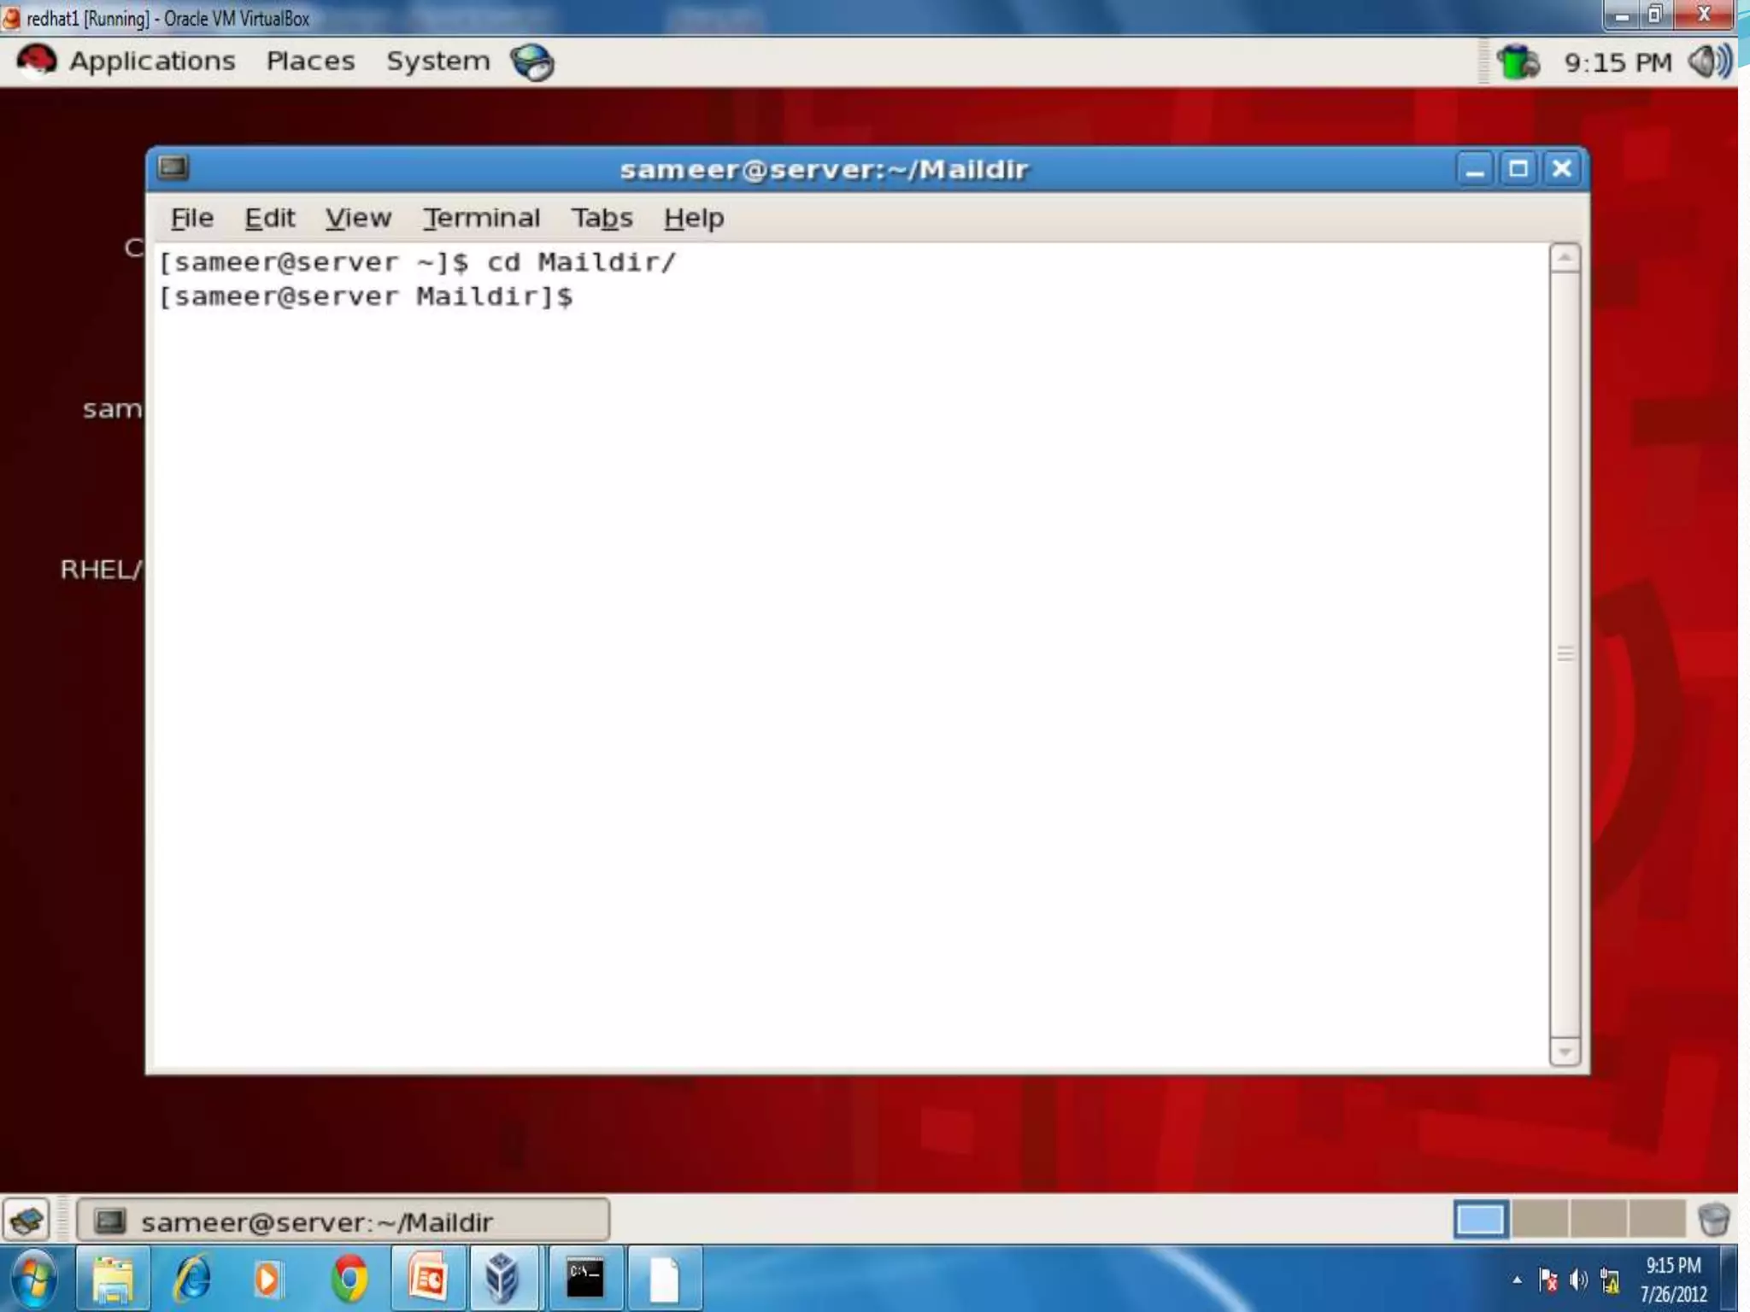Screen dimensions: 1750x1312
Task: Switch to the first workspace in switcher
Action: (x=1480, y=1220)
